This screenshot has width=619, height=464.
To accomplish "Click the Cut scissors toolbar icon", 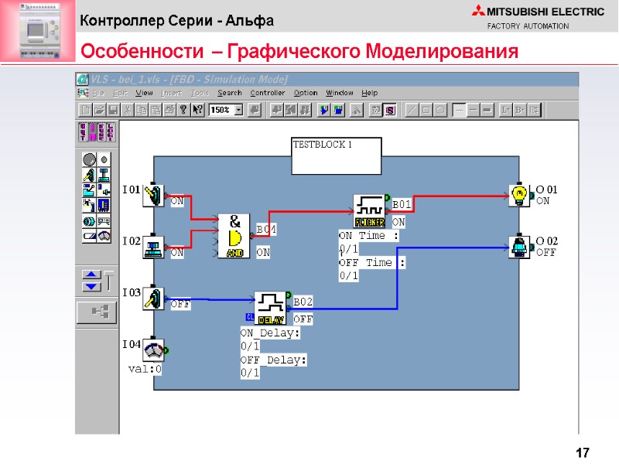I will click(128, 110).
